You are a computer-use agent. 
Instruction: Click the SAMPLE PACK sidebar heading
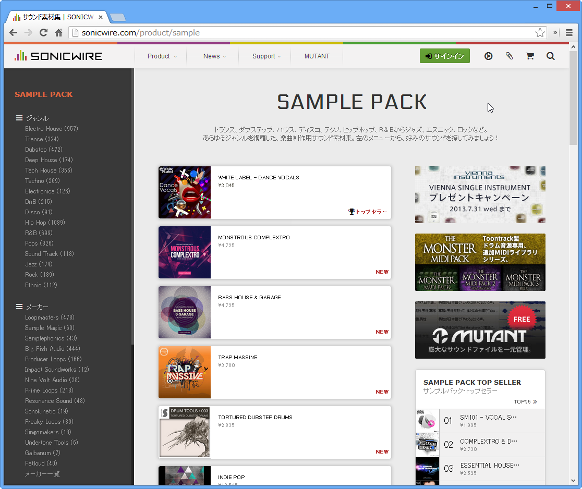[44, 94]
